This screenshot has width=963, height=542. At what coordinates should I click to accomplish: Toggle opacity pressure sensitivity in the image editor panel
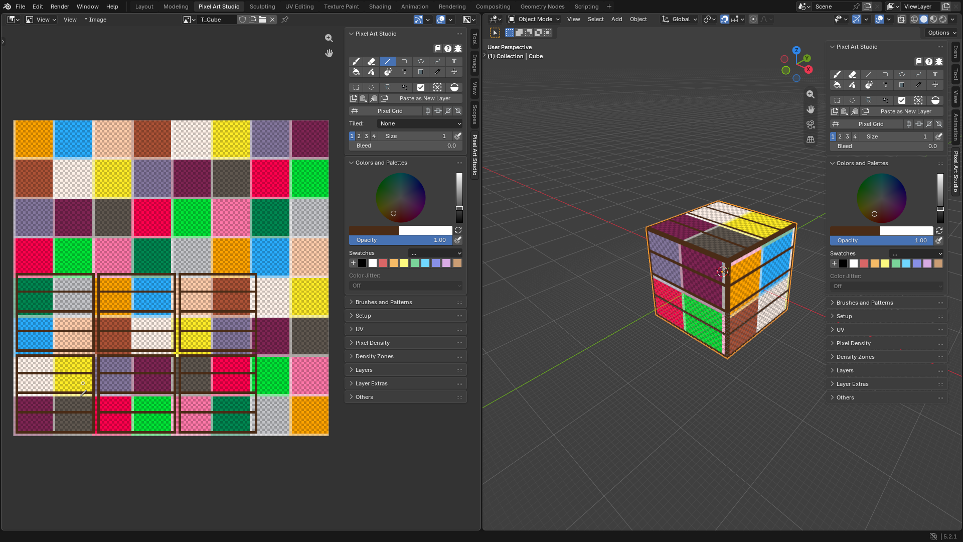click(x=458, y=240)
